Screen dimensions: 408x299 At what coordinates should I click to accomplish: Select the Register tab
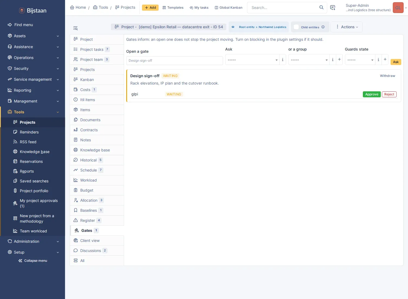pos(97,220)
